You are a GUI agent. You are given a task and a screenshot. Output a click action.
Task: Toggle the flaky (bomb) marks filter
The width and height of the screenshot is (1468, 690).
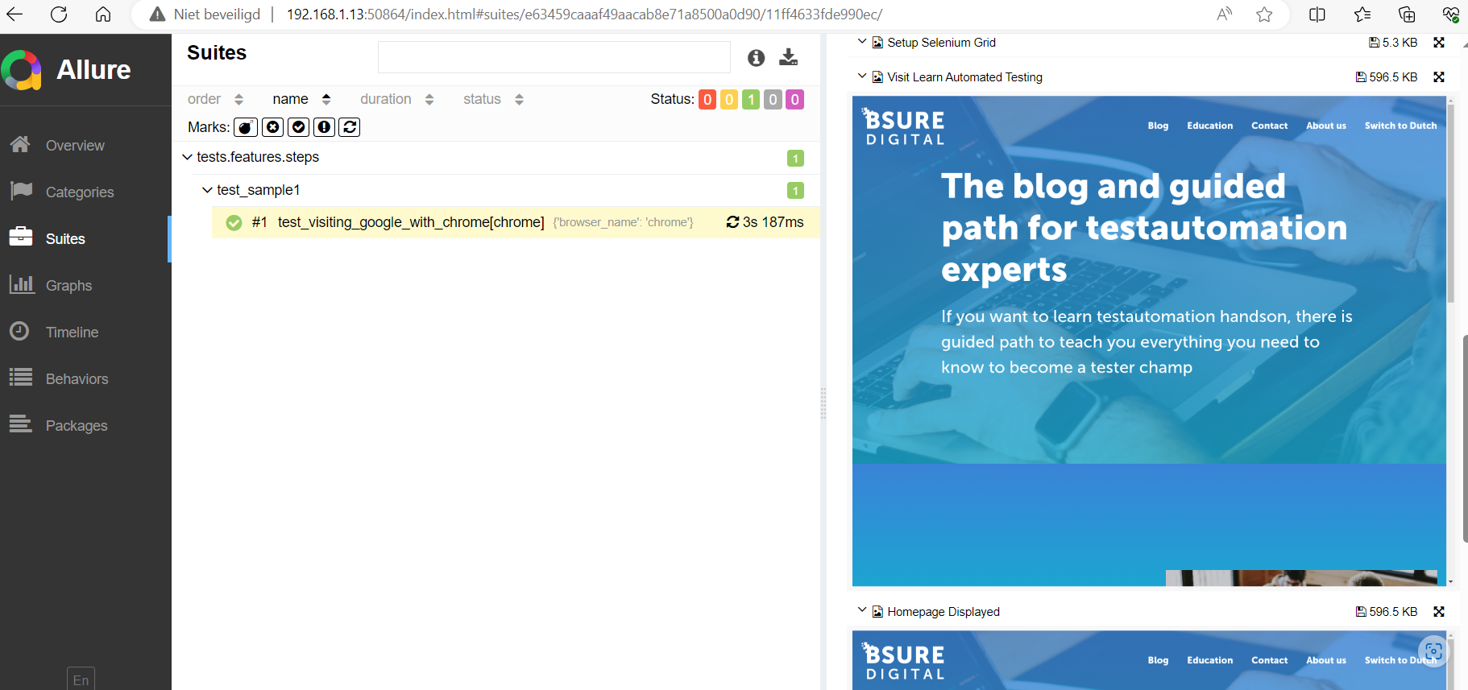[x=246, y=127]
